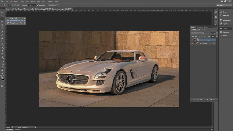This screenshot has height=131, width=233.
Task: Select the Clone Stamp tool
Action: (x=2, y=38)
